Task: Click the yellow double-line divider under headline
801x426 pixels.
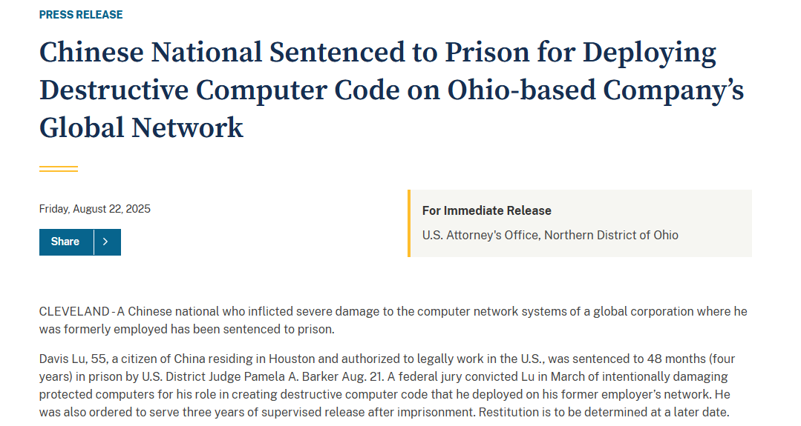Action: tap(59, 169)
